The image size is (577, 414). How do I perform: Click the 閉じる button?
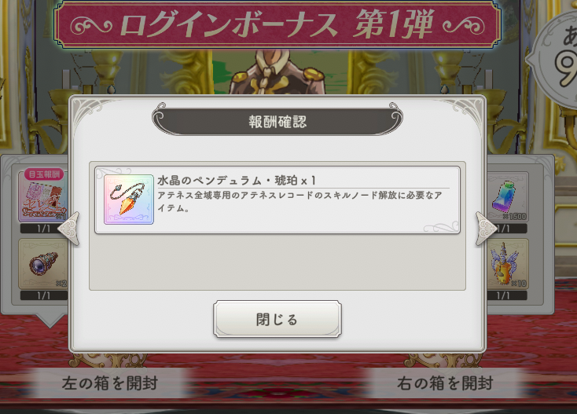[x=277, y=319]
